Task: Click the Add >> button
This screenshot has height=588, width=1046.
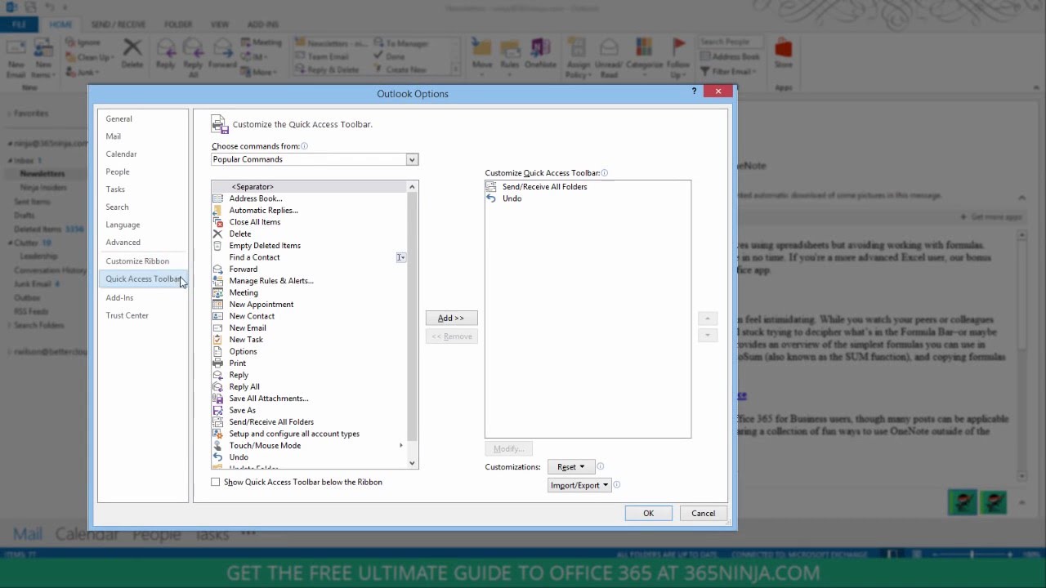Action: tap(451, 318)
